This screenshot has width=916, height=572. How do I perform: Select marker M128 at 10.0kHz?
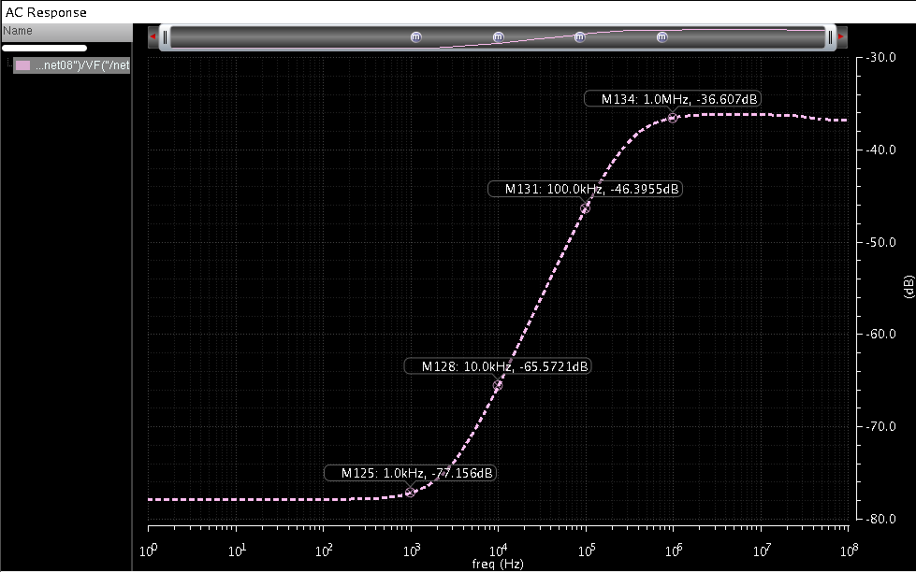coord(498,386)
